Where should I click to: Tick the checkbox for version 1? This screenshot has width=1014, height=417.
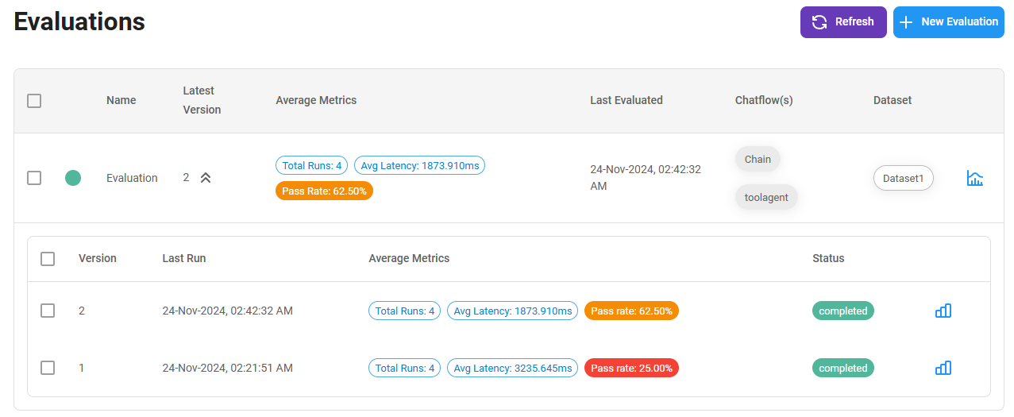pyautogui.click(x=48, y=368)
